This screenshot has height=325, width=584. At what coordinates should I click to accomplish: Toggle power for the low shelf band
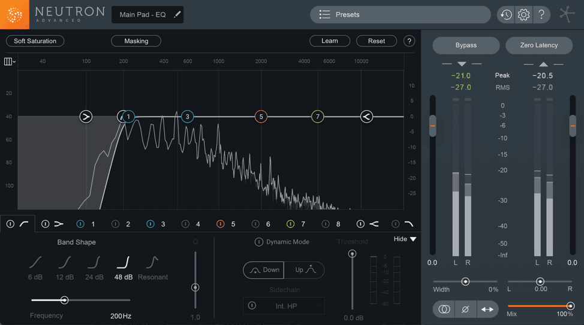tap(45, 224)
